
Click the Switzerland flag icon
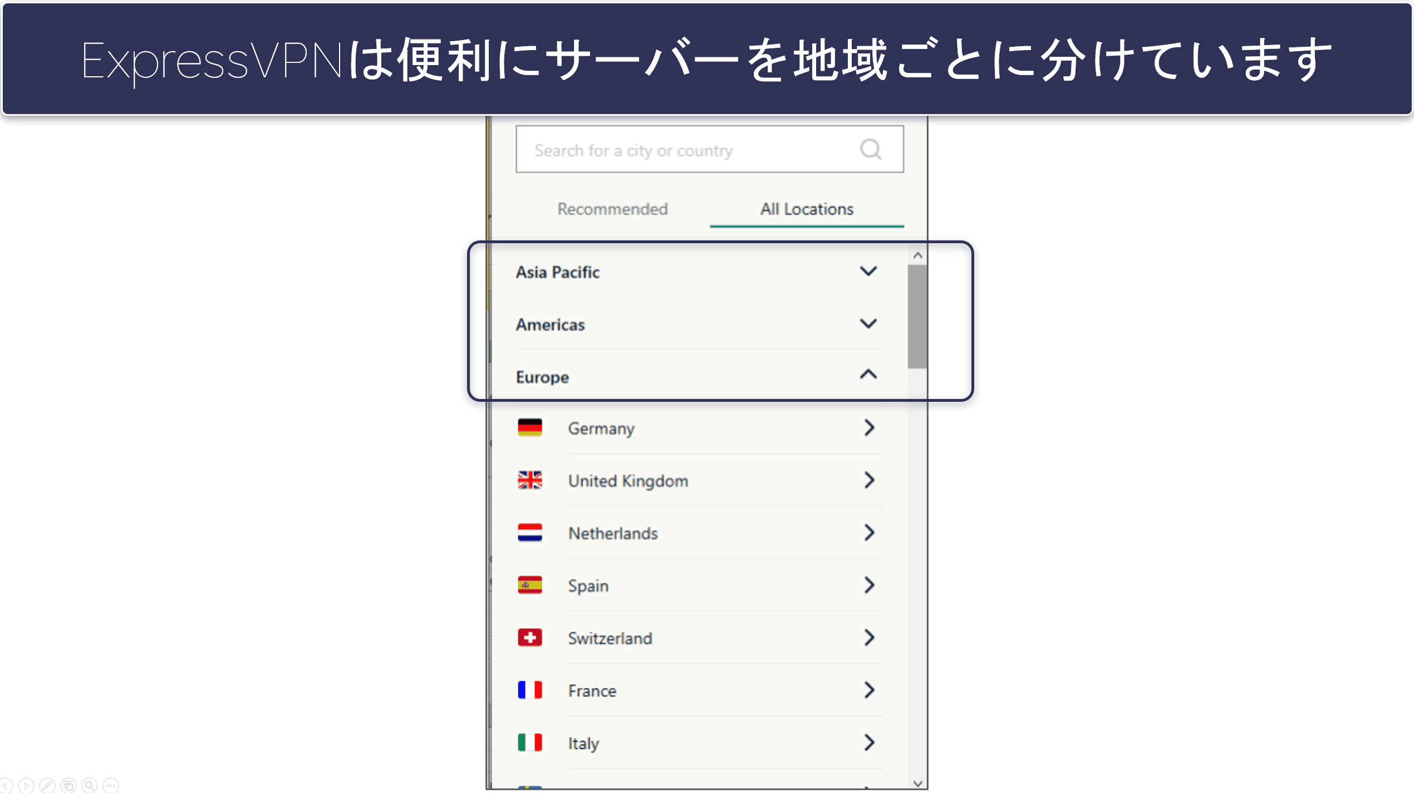(529, 637)
